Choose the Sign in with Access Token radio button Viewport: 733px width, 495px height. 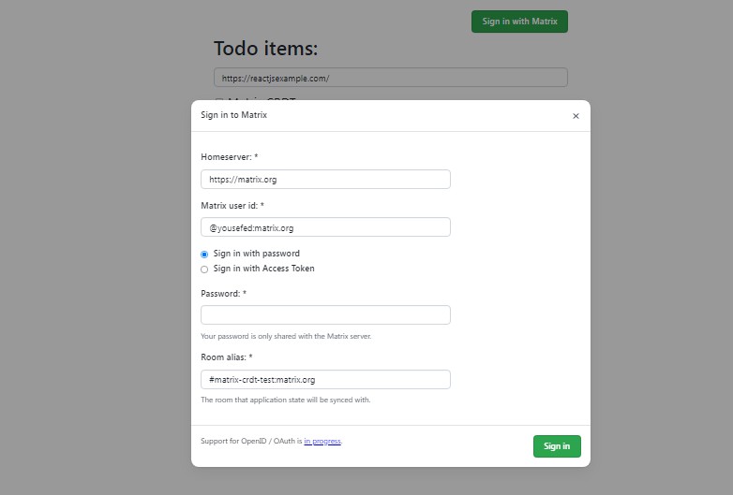(204, 269)
